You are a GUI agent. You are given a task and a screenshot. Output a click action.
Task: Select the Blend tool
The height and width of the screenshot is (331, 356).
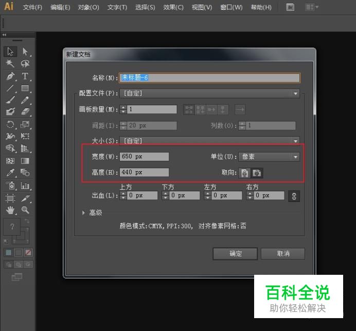[25, 173]
